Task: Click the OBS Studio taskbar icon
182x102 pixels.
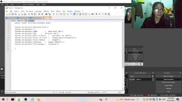Action: point(26,99)
